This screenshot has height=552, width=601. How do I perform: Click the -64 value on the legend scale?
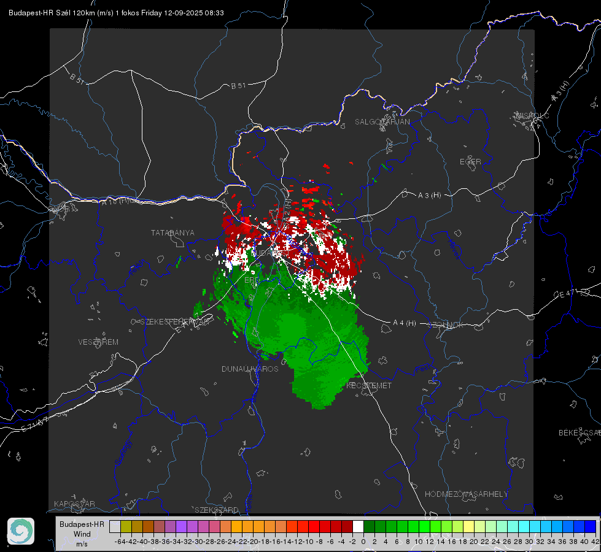(x=120, y=542)
